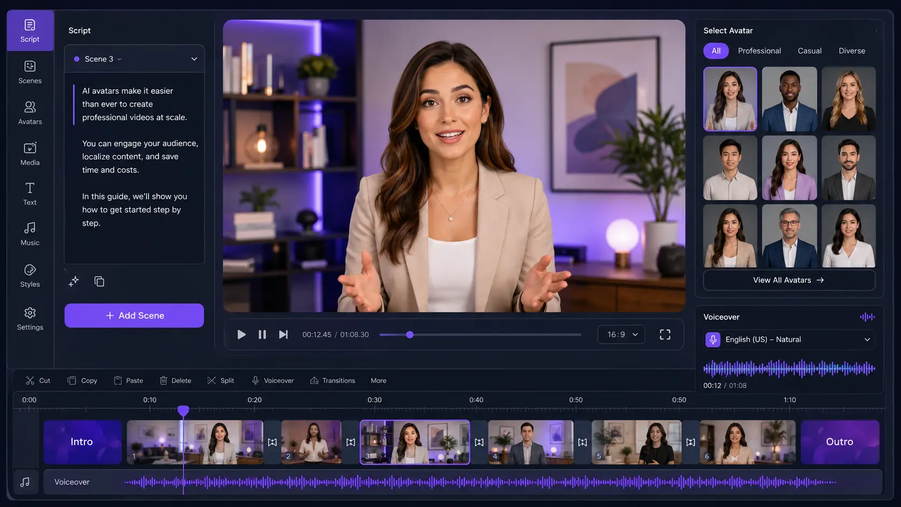Click the 0:30 mark on timeline ruler
Image resolution: width=901 pixels, height=507 pixels.
[x=375, y=400]
